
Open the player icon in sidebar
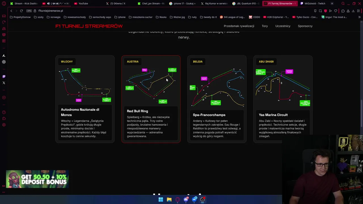coord(4,98)
